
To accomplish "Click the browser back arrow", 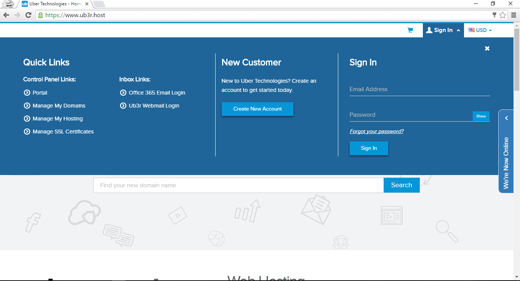I will 6,15.
